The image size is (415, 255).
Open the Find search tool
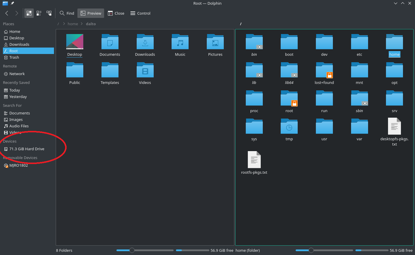coord(67,13)
